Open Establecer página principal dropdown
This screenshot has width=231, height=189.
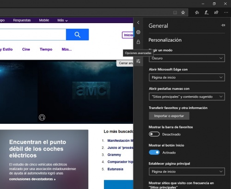point(187,171)
